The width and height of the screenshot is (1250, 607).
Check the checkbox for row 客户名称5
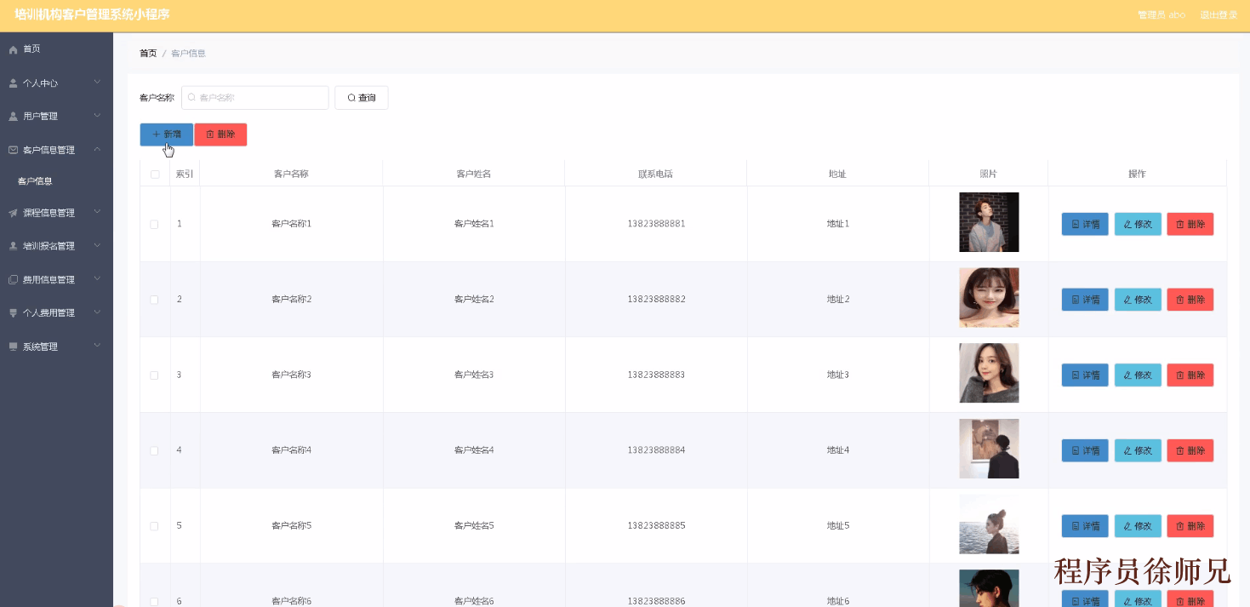click(154, 526)
